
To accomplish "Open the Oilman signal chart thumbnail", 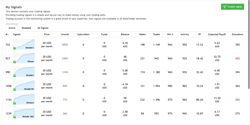I will (24, 58).
